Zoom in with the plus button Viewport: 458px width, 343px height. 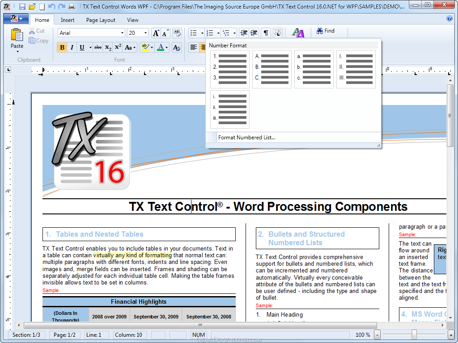452,335
